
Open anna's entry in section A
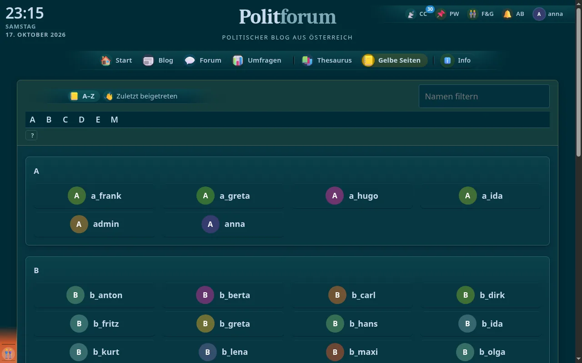tap(223, 224)
